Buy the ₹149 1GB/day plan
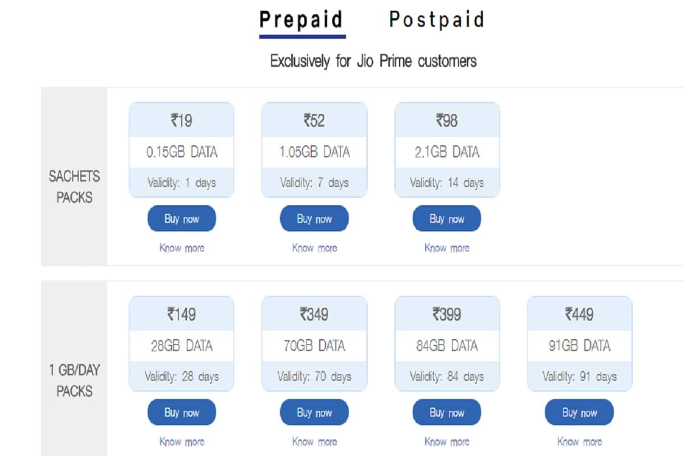Viewport: 684px width, 456px height. 181,412
